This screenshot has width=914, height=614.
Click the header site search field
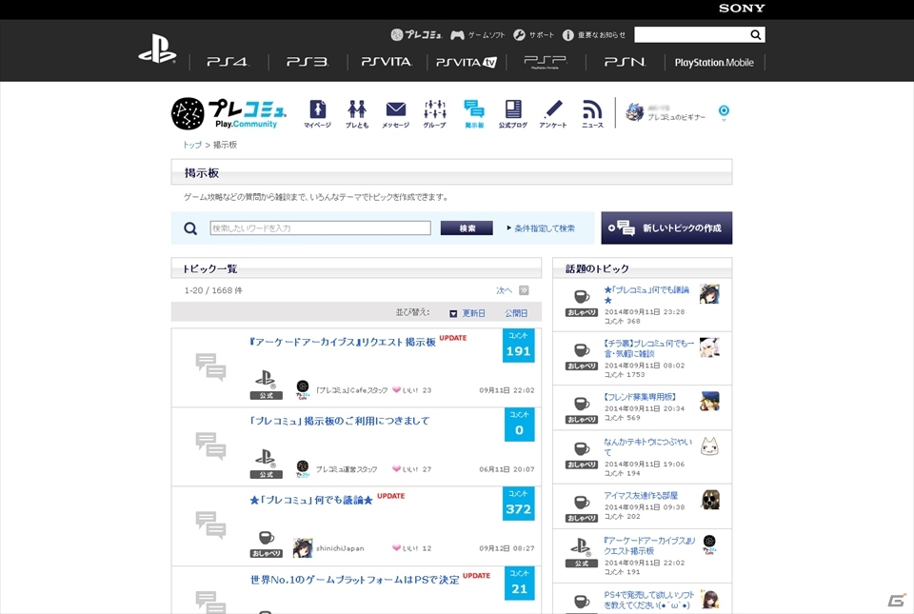[x=691, y=35]
